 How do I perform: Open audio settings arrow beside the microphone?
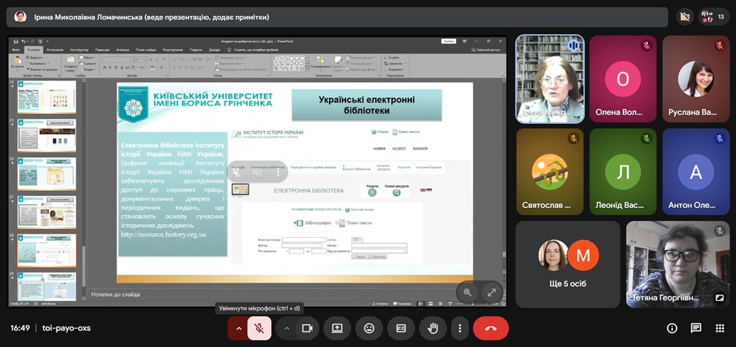[x=238, y=329]
